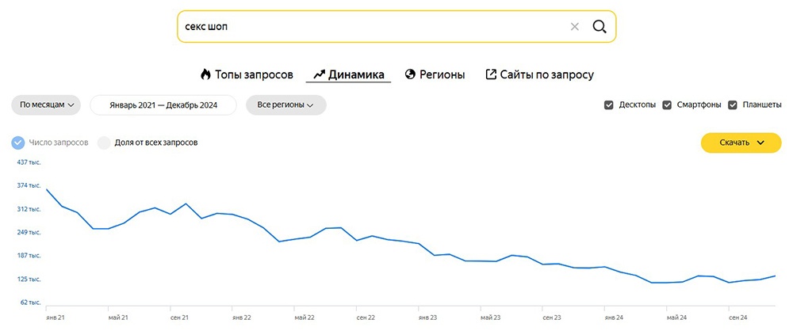Switch to the Регионы tab
The image size is (793, 331).
pos(435,74)
